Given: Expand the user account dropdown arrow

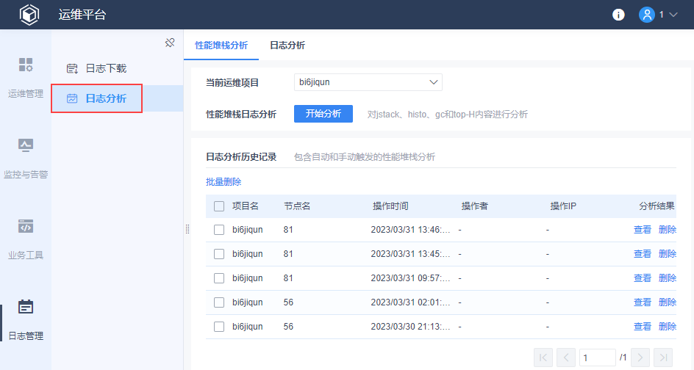Looking at the screenshot, I should [673, 15].
